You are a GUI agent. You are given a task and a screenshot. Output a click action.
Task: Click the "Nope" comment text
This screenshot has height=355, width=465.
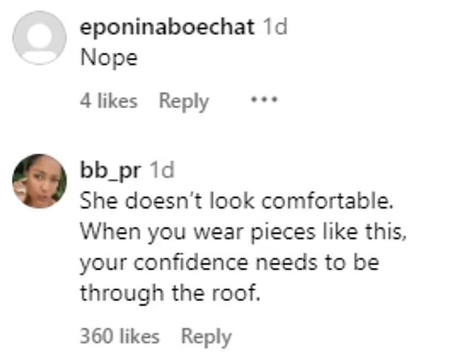[x=108, y=59]
